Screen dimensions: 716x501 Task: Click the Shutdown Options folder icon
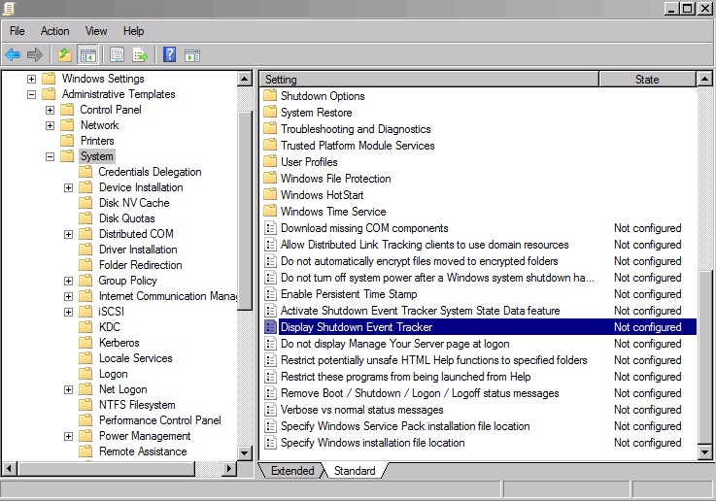tap(270, 96)
